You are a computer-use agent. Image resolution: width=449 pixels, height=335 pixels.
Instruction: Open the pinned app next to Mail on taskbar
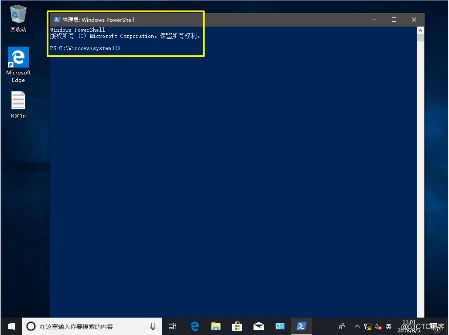coord(280,326)
